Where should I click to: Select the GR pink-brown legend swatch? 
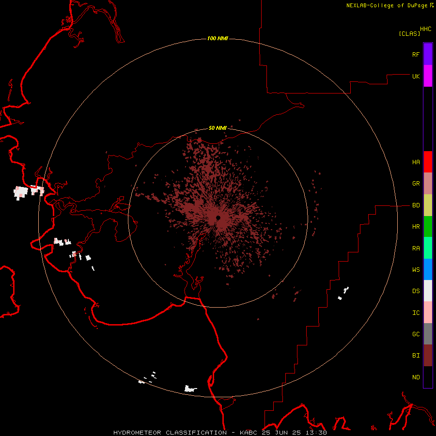tap(428, 184)
